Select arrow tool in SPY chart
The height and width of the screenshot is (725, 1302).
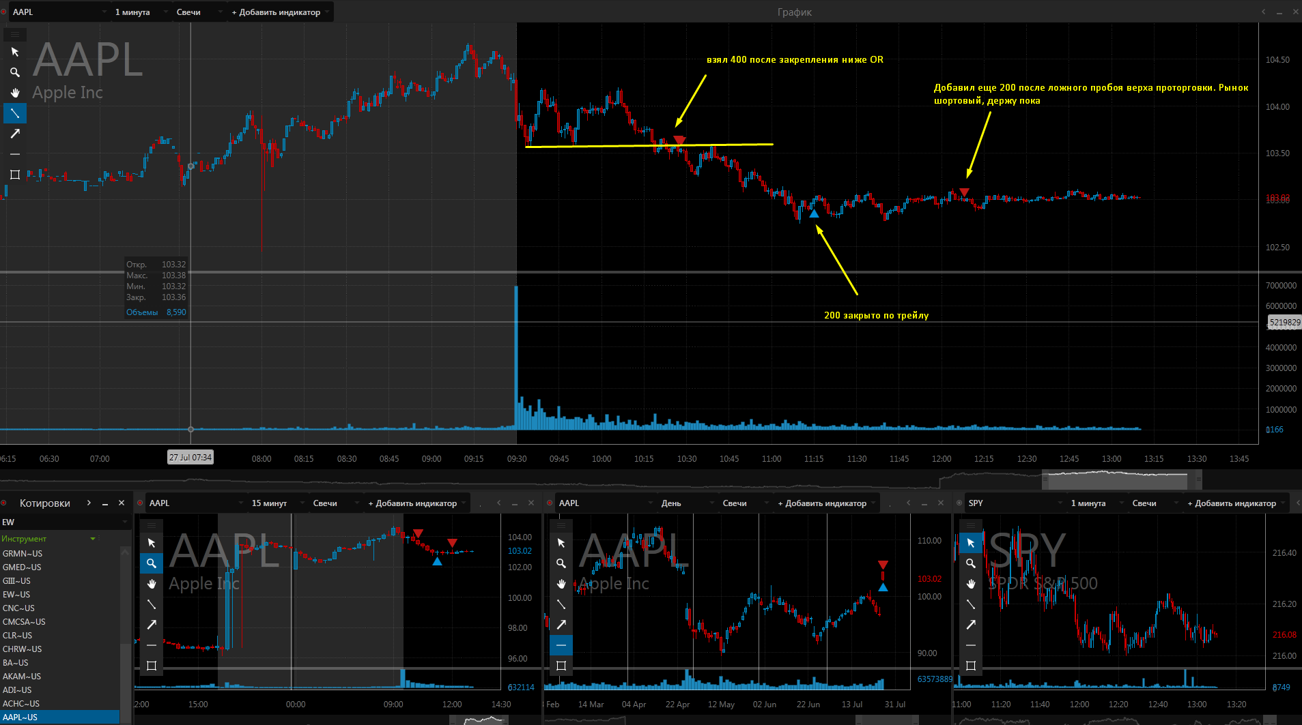coord(971,625)
